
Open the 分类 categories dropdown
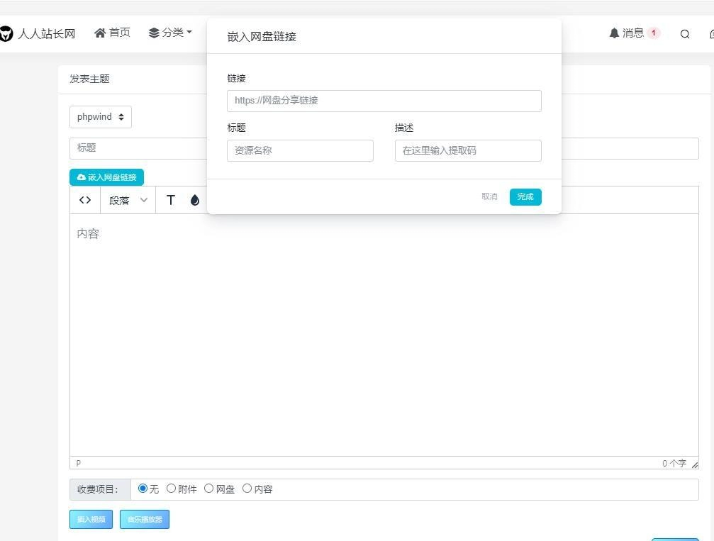(169, 33)
